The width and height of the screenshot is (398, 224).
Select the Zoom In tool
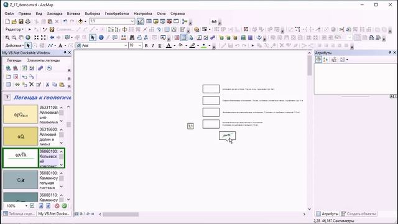[7, 37]
